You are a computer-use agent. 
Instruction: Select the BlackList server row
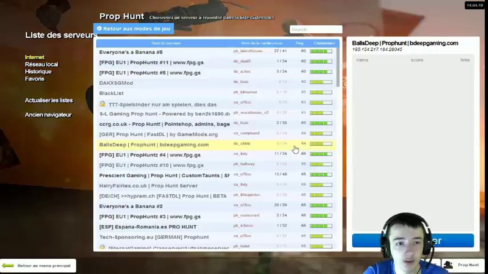216,93
